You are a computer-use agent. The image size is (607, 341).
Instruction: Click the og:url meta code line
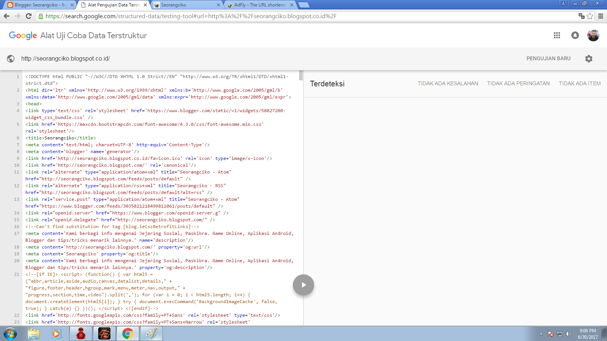pos(118,247)
